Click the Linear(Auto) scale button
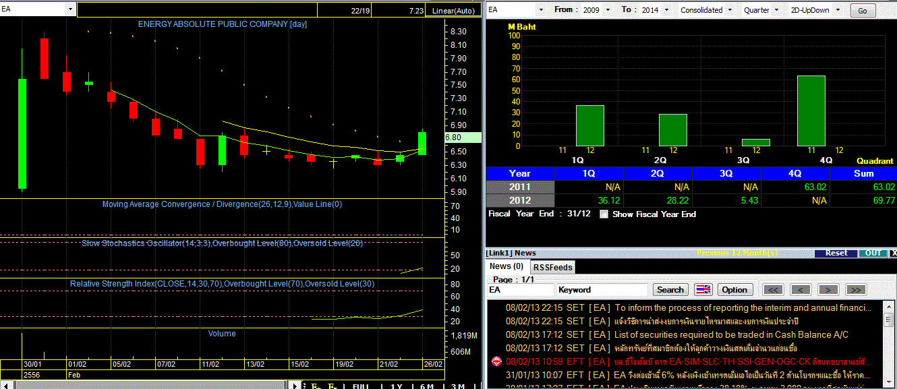The width and height of the screenshot is (897, 389). [x=455, y=11]
